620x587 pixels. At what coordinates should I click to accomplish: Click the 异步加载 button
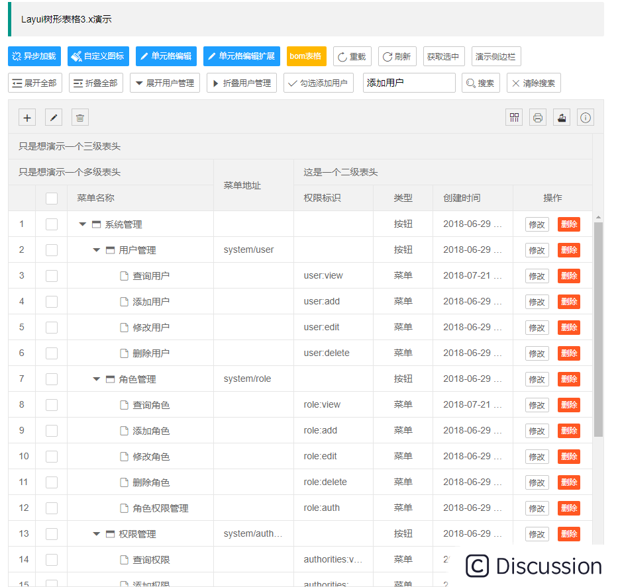[34, 56]
